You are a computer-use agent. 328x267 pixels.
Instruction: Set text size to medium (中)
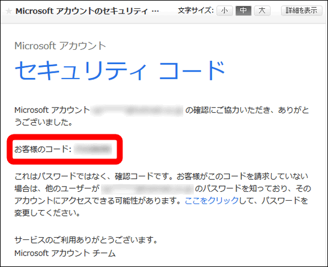click(x=243, y=11)
